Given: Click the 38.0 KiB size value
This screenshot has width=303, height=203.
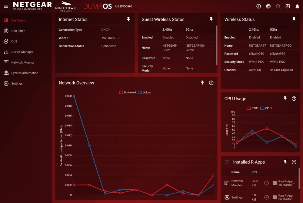Looking at the screenshot, I should click(254, 183).
